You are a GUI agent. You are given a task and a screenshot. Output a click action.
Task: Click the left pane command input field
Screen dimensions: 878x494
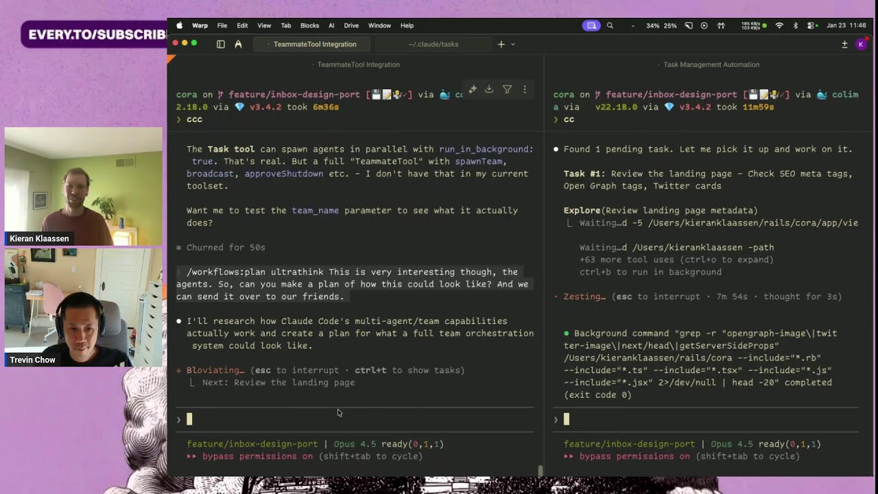pyautogui.click(x=355, y=419)
